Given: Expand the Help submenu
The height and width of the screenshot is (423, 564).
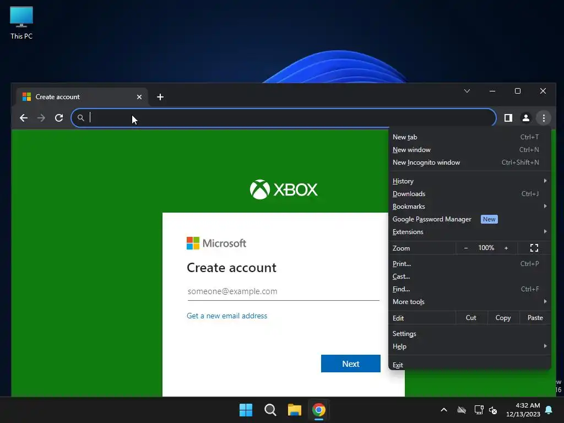Looking at the screenshot, I should 470,346.
